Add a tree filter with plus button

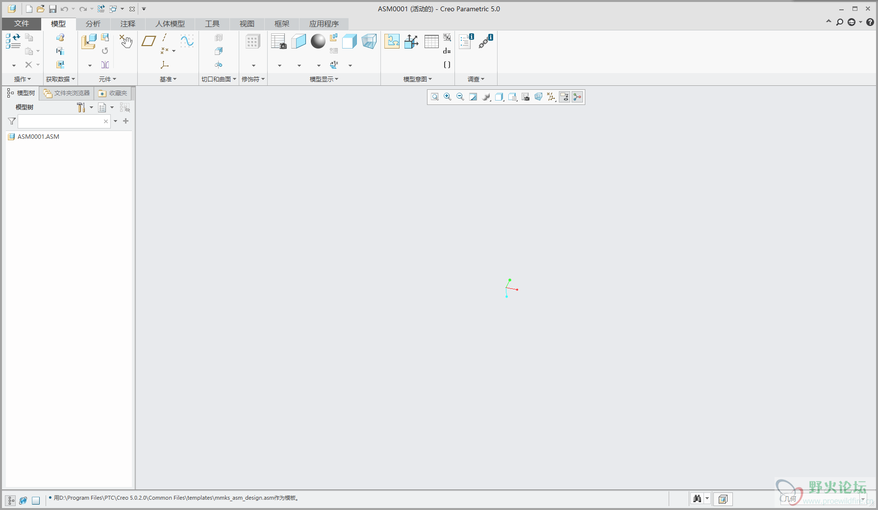pos(126,121)
